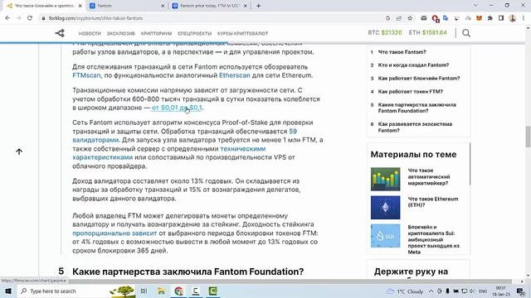Image resolution: width=531 pixels, height=298 pixels.
Task: Open the automatic market maker thumbnail
Action: coord(385,179)
